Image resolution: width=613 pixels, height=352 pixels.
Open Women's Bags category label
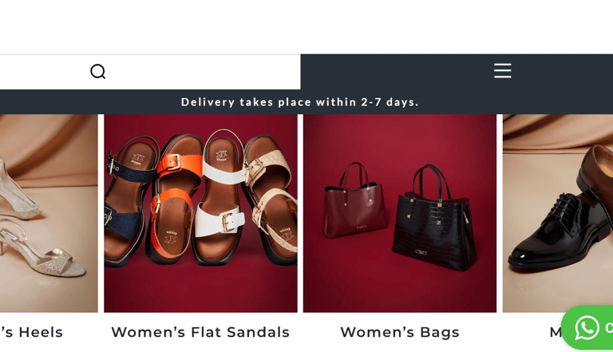click(400, 332)
